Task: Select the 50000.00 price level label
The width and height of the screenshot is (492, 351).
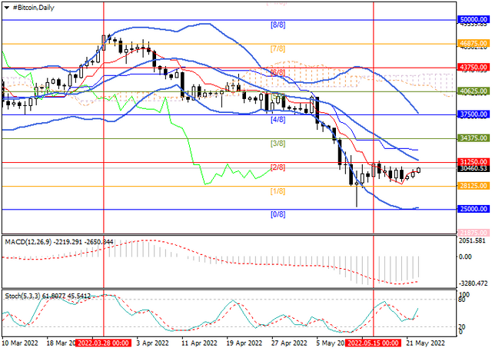Action: 474,19
